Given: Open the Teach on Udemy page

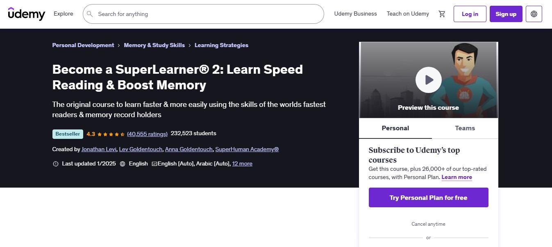Looking at the screenshot, I should pyautogui.click(x=408, y=14).
